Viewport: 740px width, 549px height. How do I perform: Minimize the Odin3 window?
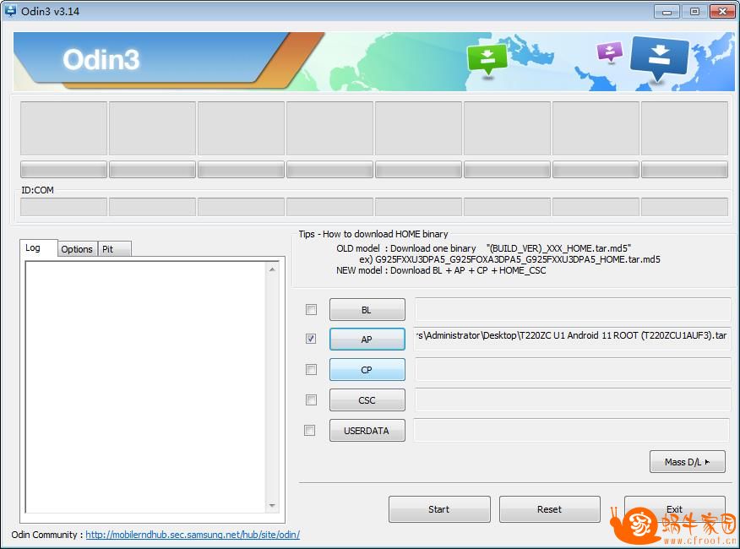point(667,11)
